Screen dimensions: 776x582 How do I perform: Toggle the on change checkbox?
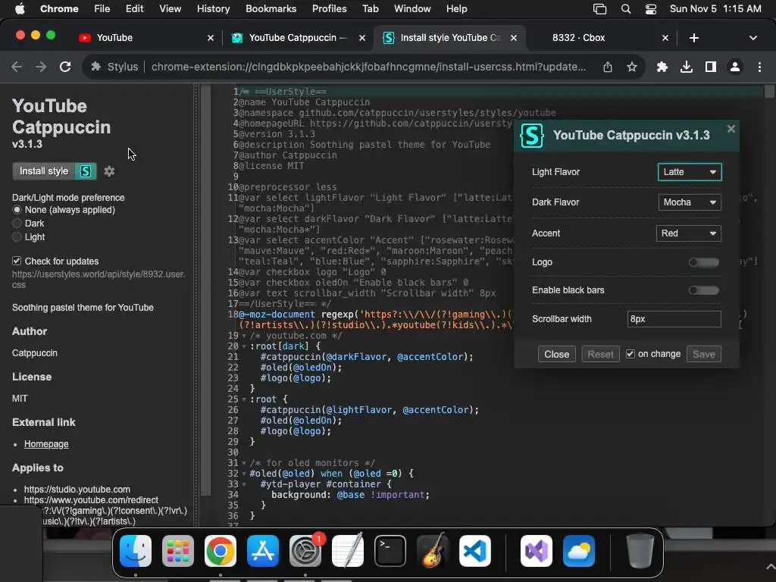(630, 354)
